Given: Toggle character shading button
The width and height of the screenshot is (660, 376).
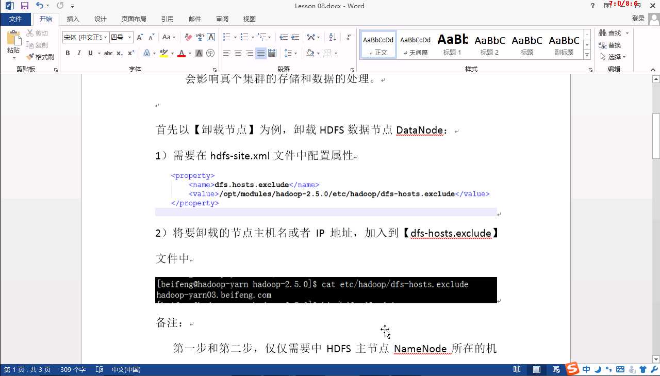Looking at the screenshot, I should [x=200, y=53].
